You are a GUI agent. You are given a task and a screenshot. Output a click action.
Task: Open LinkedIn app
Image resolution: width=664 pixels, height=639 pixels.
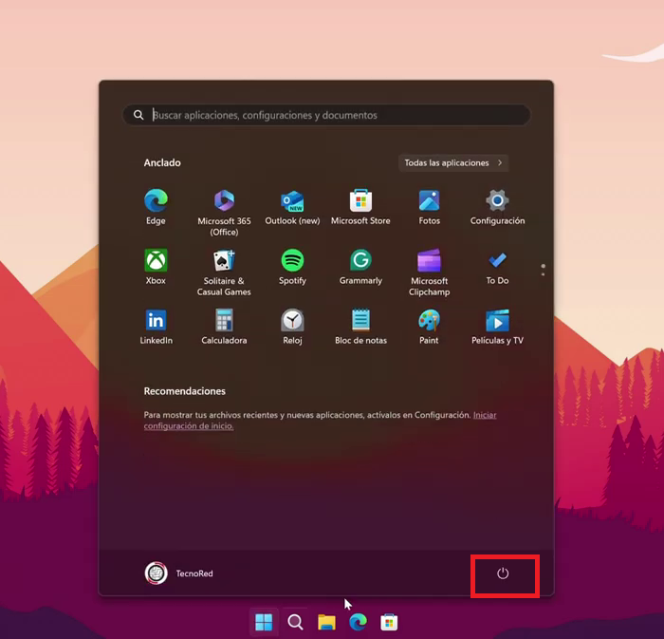(x=156, y=327)
